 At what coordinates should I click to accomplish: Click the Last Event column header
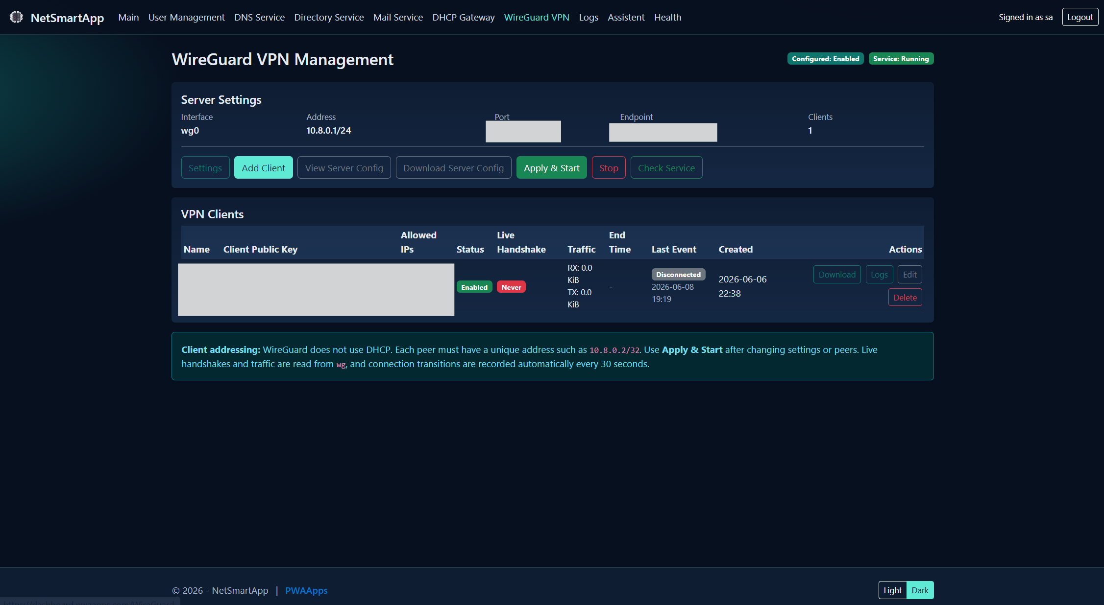(674, 249)
